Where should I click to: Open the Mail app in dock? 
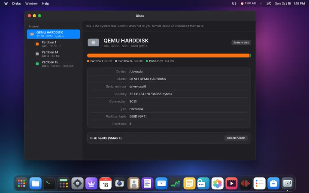coord(161,184)
